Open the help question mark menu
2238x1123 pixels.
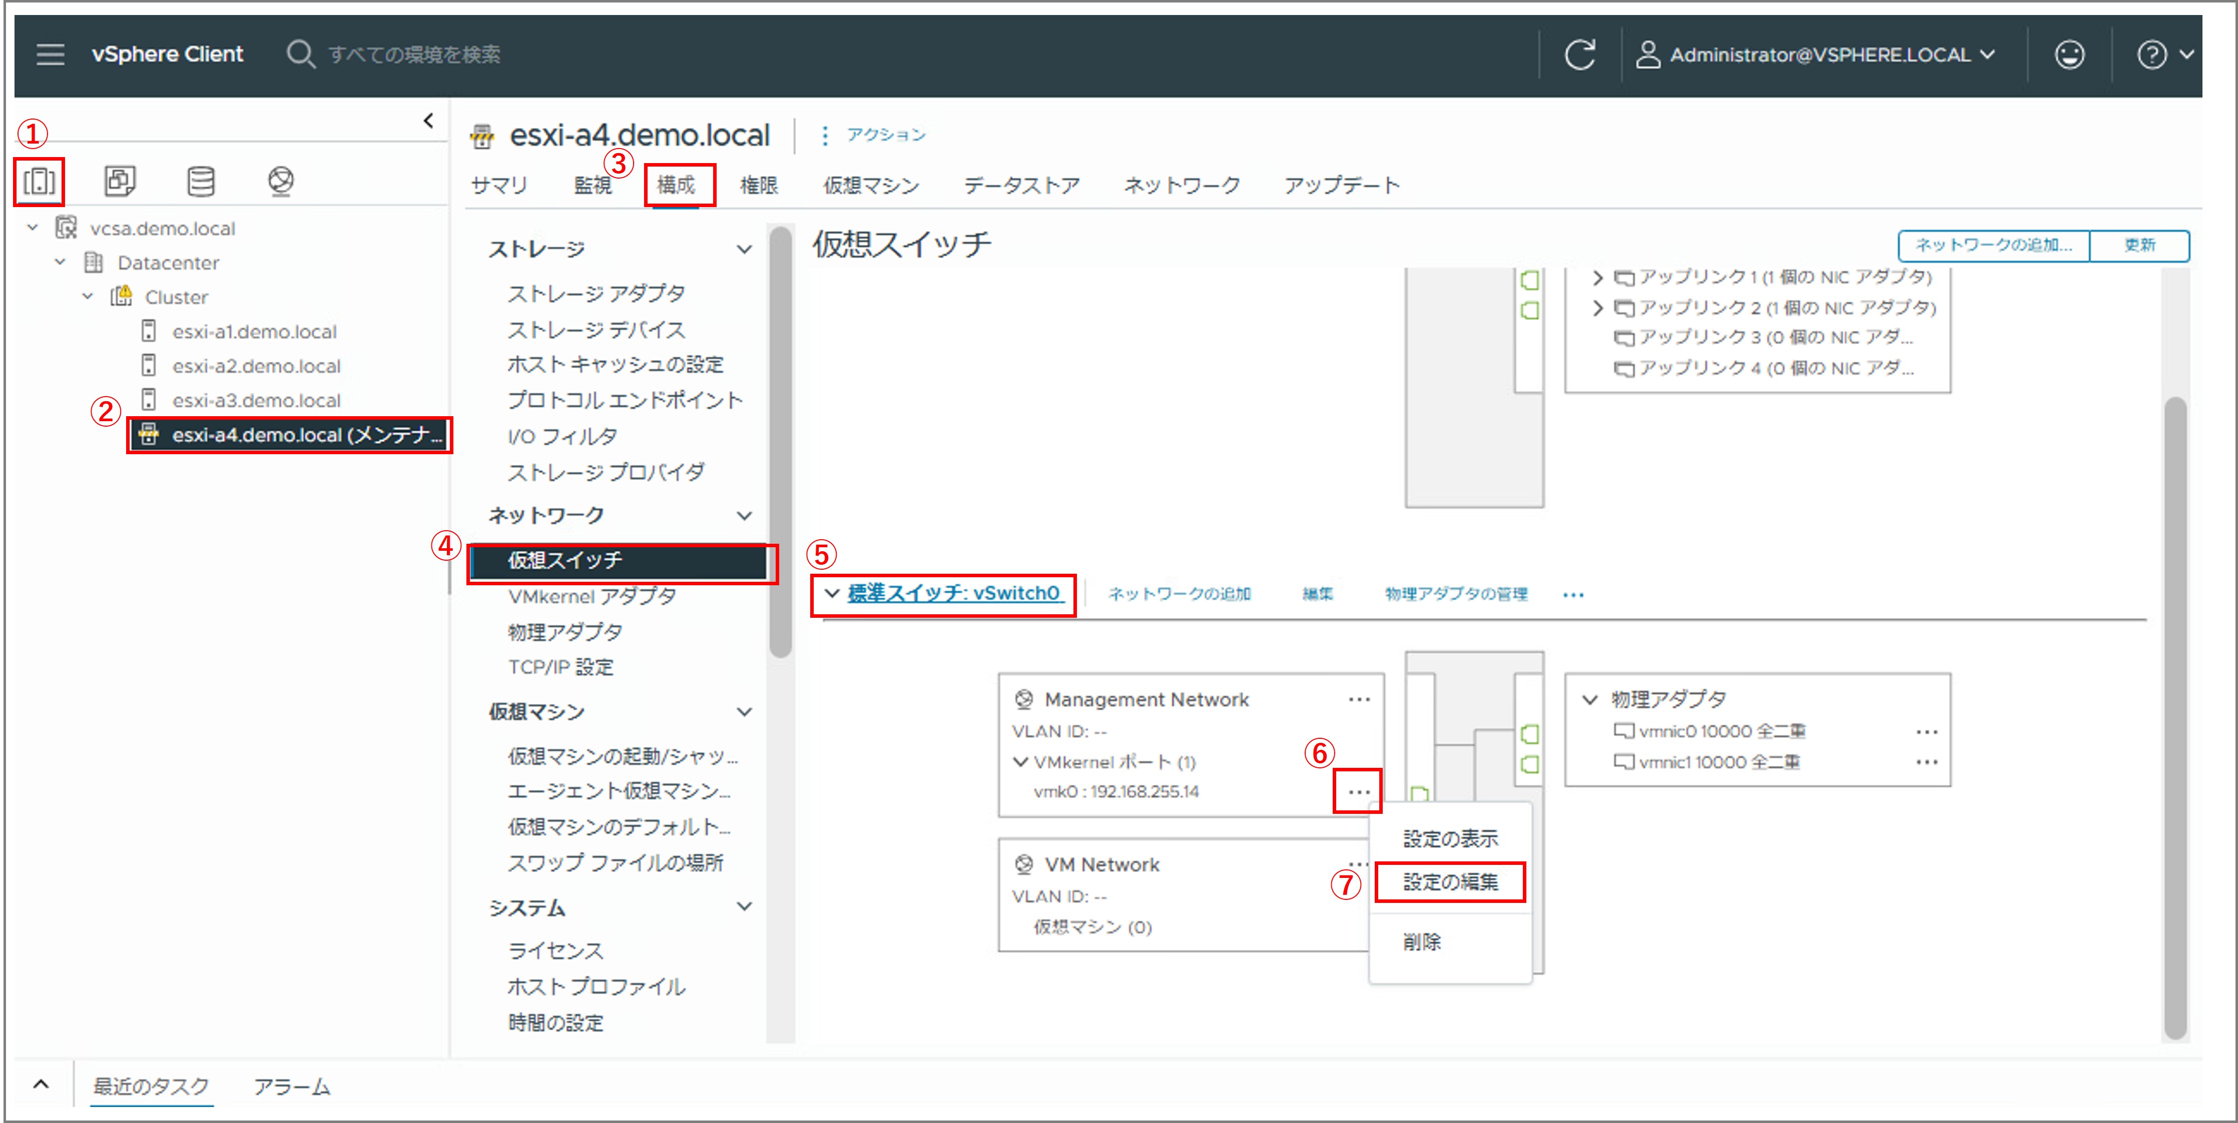click(2164, 55)
